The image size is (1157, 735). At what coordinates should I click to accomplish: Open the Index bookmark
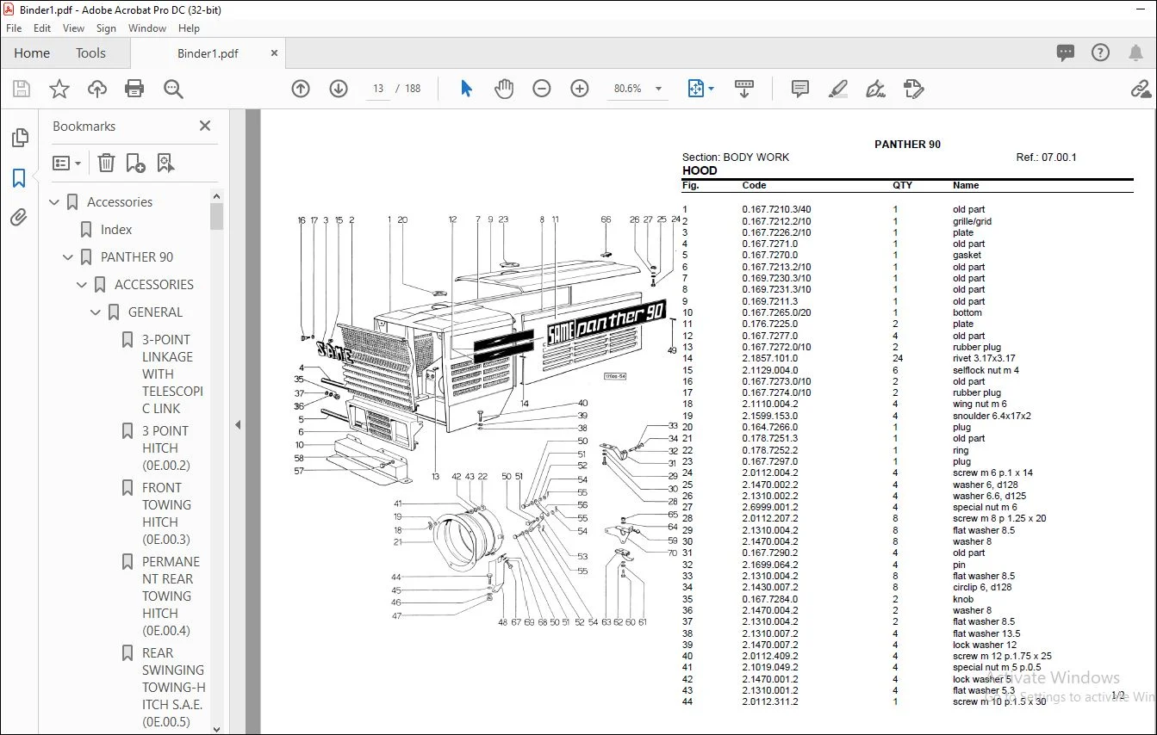click(116, 230)
